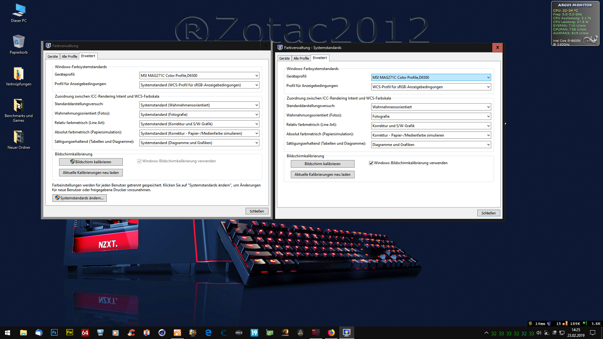This screenshot has width=603, height=339.
Task: Open Profil für Anzeigebedingungen dropdown in left window
Action: click(x=257, y=85)
